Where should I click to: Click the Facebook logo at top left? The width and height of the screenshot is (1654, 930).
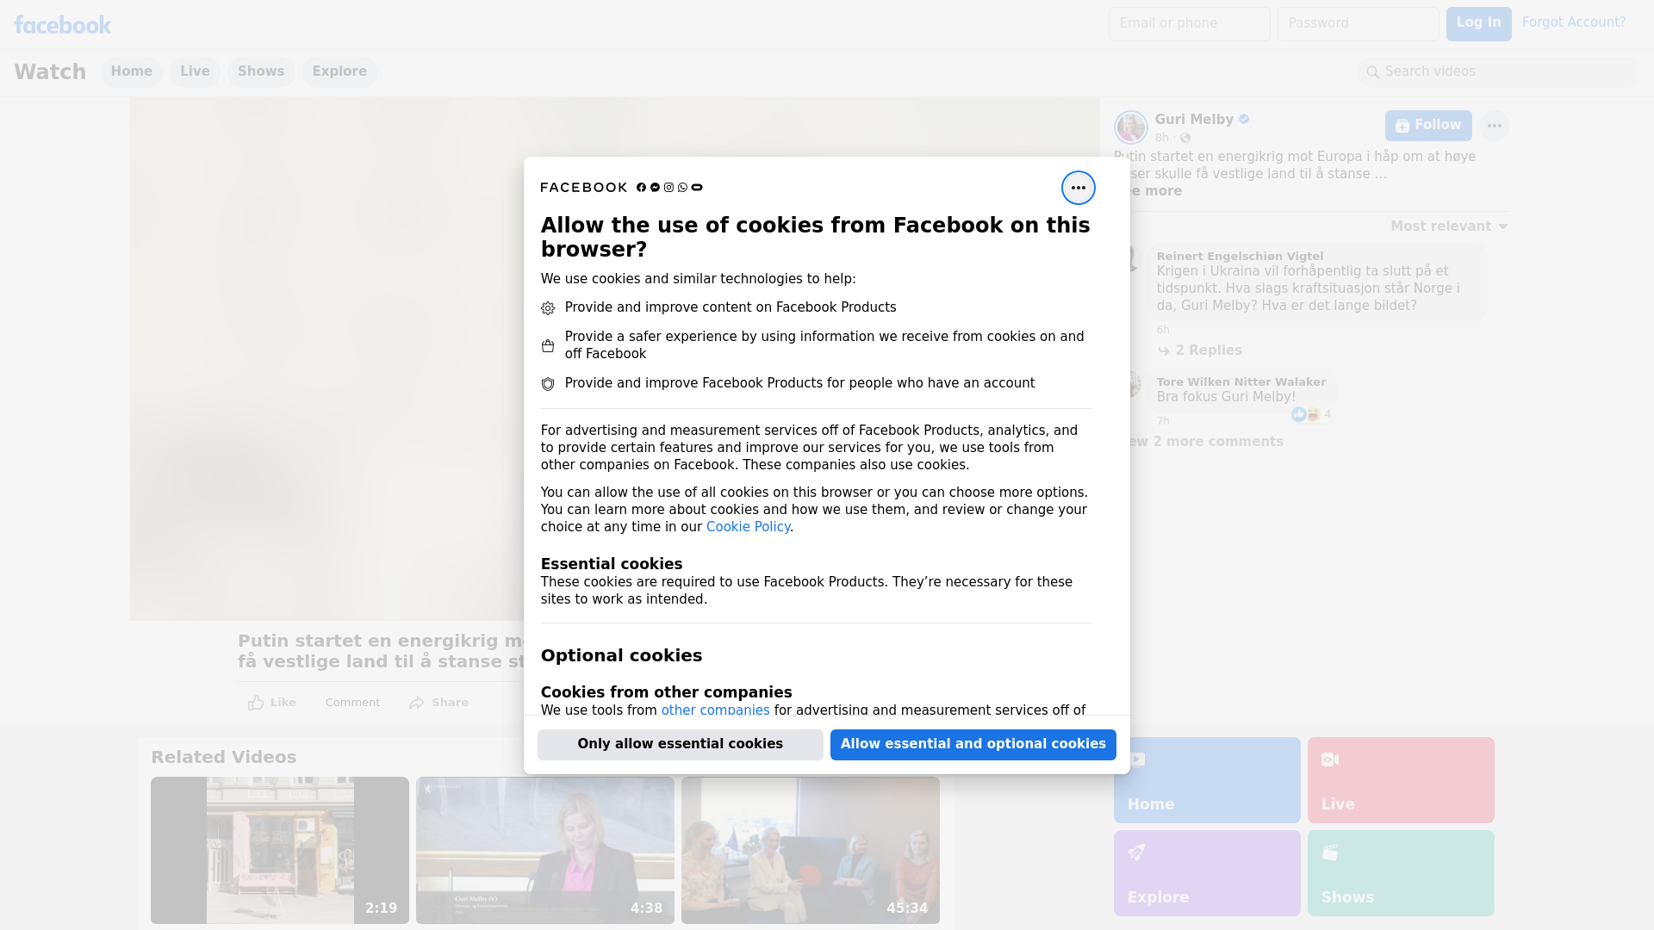tap(62, 25)
